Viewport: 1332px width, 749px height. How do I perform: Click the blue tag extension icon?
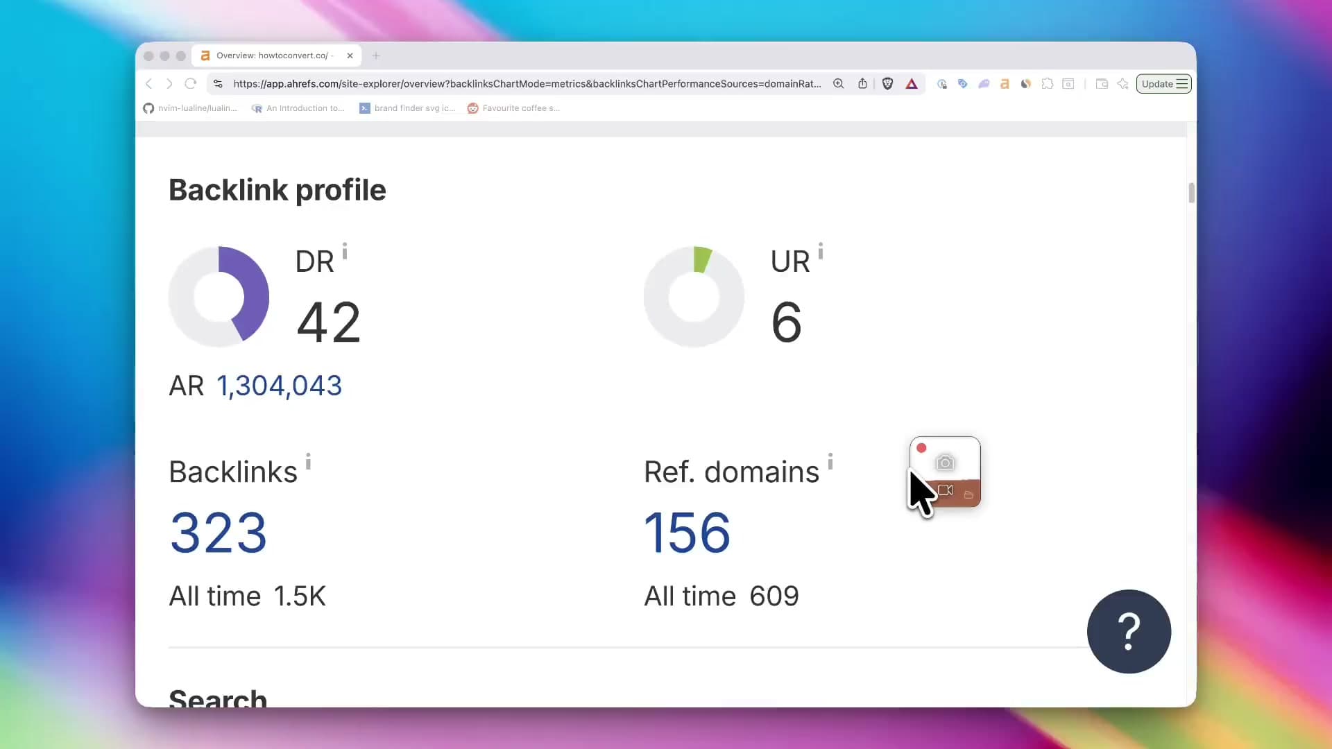[962, 84]
